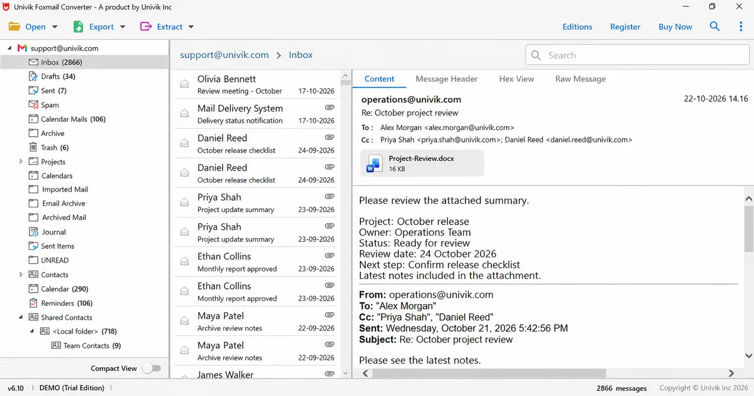
Task: Click the Sent Items folder icon
Action: 34,246
